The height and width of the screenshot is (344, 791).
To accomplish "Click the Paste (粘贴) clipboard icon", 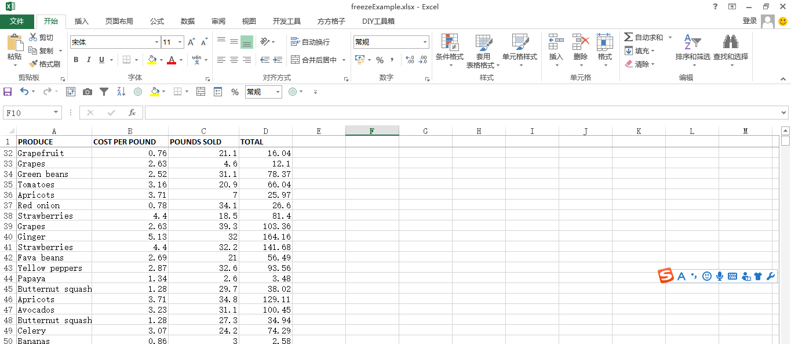I will (14, 42).
